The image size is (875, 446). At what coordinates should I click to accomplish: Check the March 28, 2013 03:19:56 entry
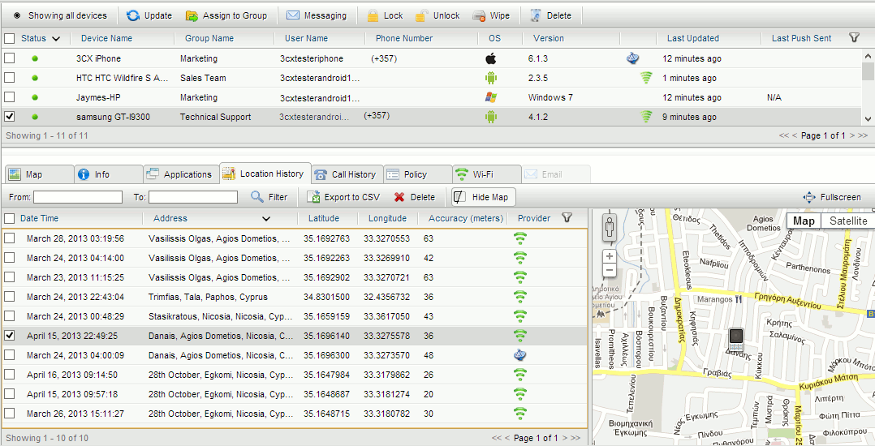pyautogui.click(x=10, y=238)
